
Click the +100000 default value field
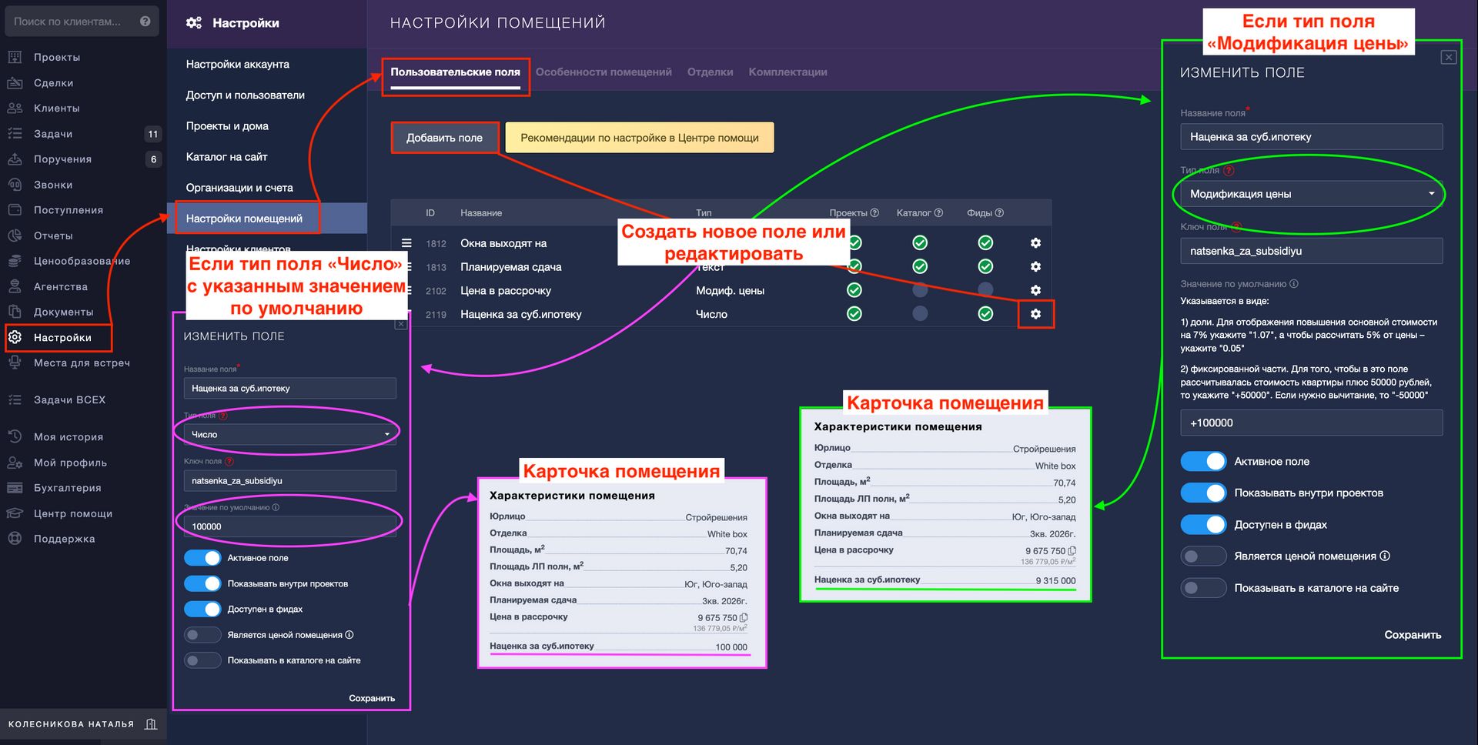pyautogui.click(x=1310, y=423)
